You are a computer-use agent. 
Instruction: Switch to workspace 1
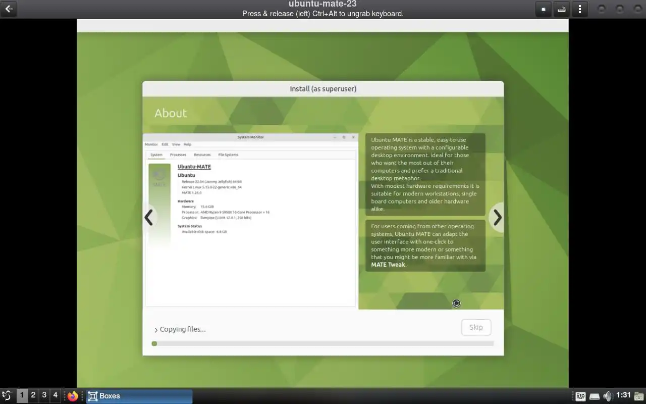pos(22,395)
